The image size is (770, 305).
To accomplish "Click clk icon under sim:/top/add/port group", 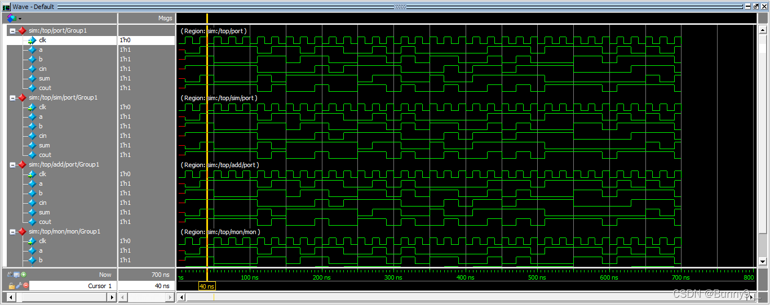I will click(32, 174).
